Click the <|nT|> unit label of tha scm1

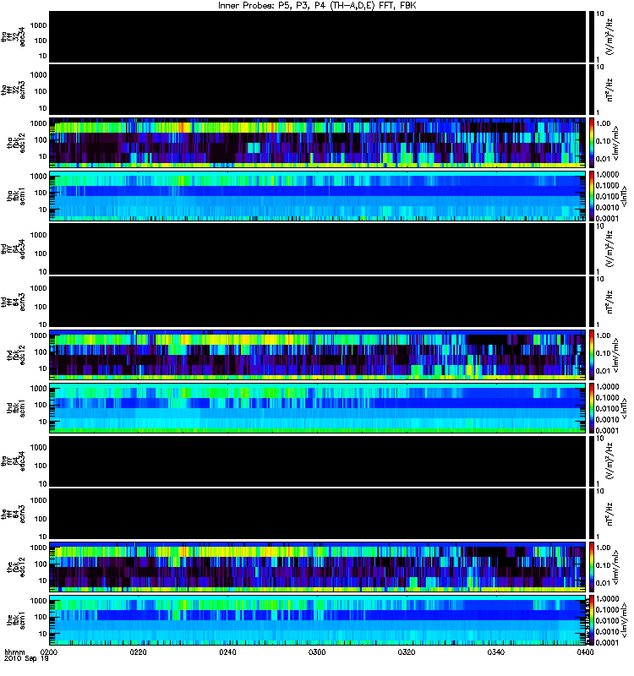624,196
